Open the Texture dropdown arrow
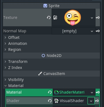 pyautogui.click(x=92, y=18)
